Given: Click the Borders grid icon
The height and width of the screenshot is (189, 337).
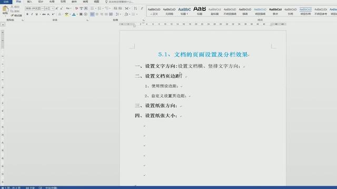Looking at the screenshot, I should pos(133,14).
